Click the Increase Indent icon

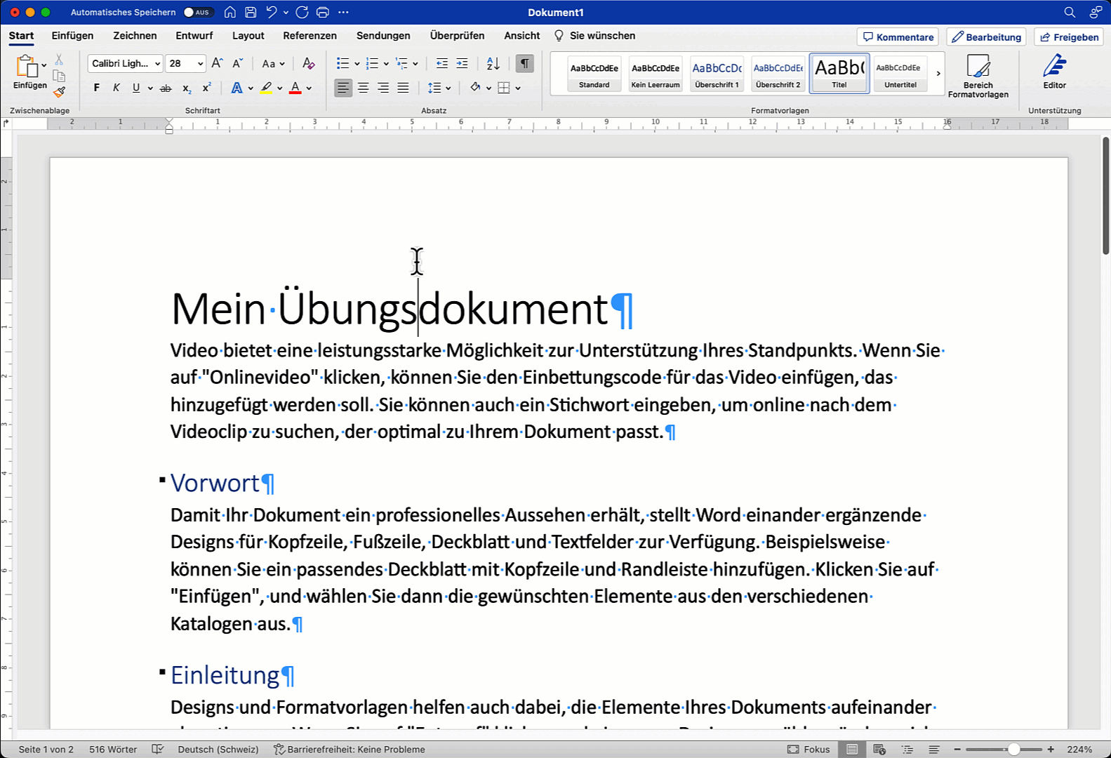(x=462, y=64)
